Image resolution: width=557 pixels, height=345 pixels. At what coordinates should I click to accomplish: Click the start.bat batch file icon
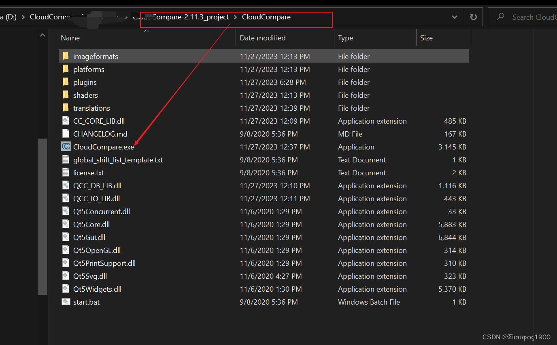(66, 302)
